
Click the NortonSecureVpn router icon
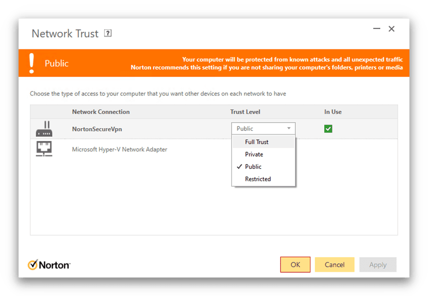(x=44, y=129)
